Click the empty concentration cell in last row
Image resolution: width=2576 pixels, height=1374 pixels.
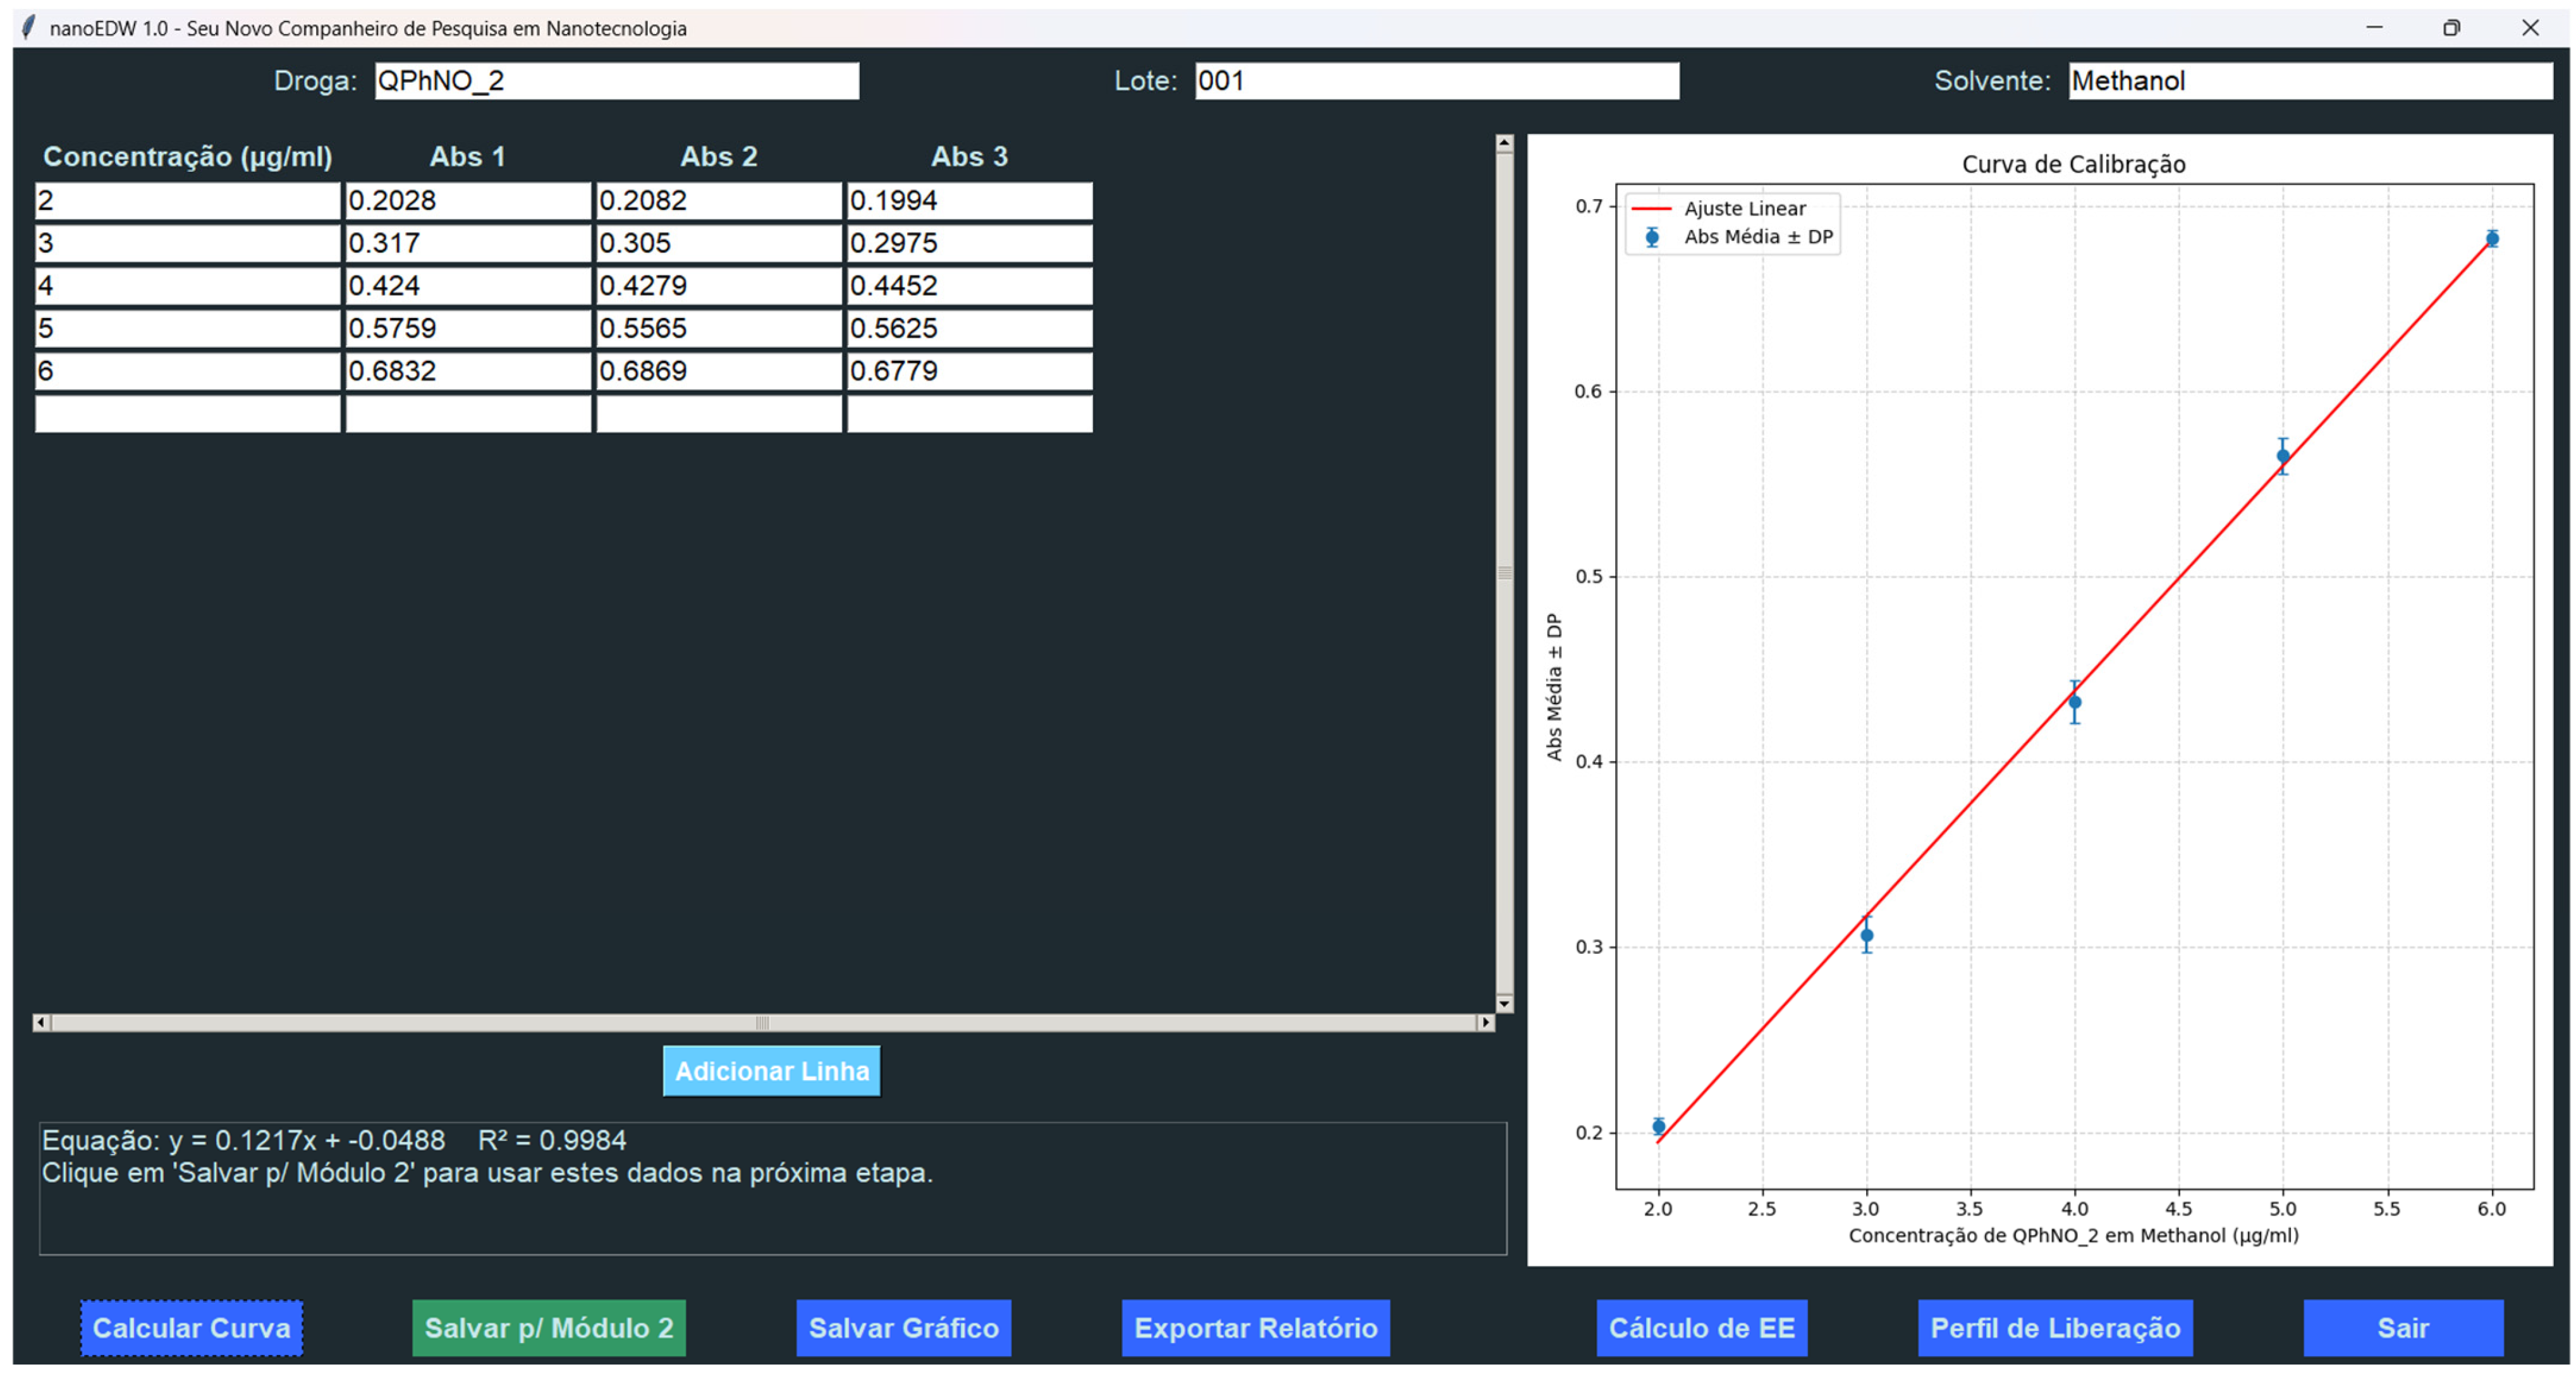[x=187, y=414]
